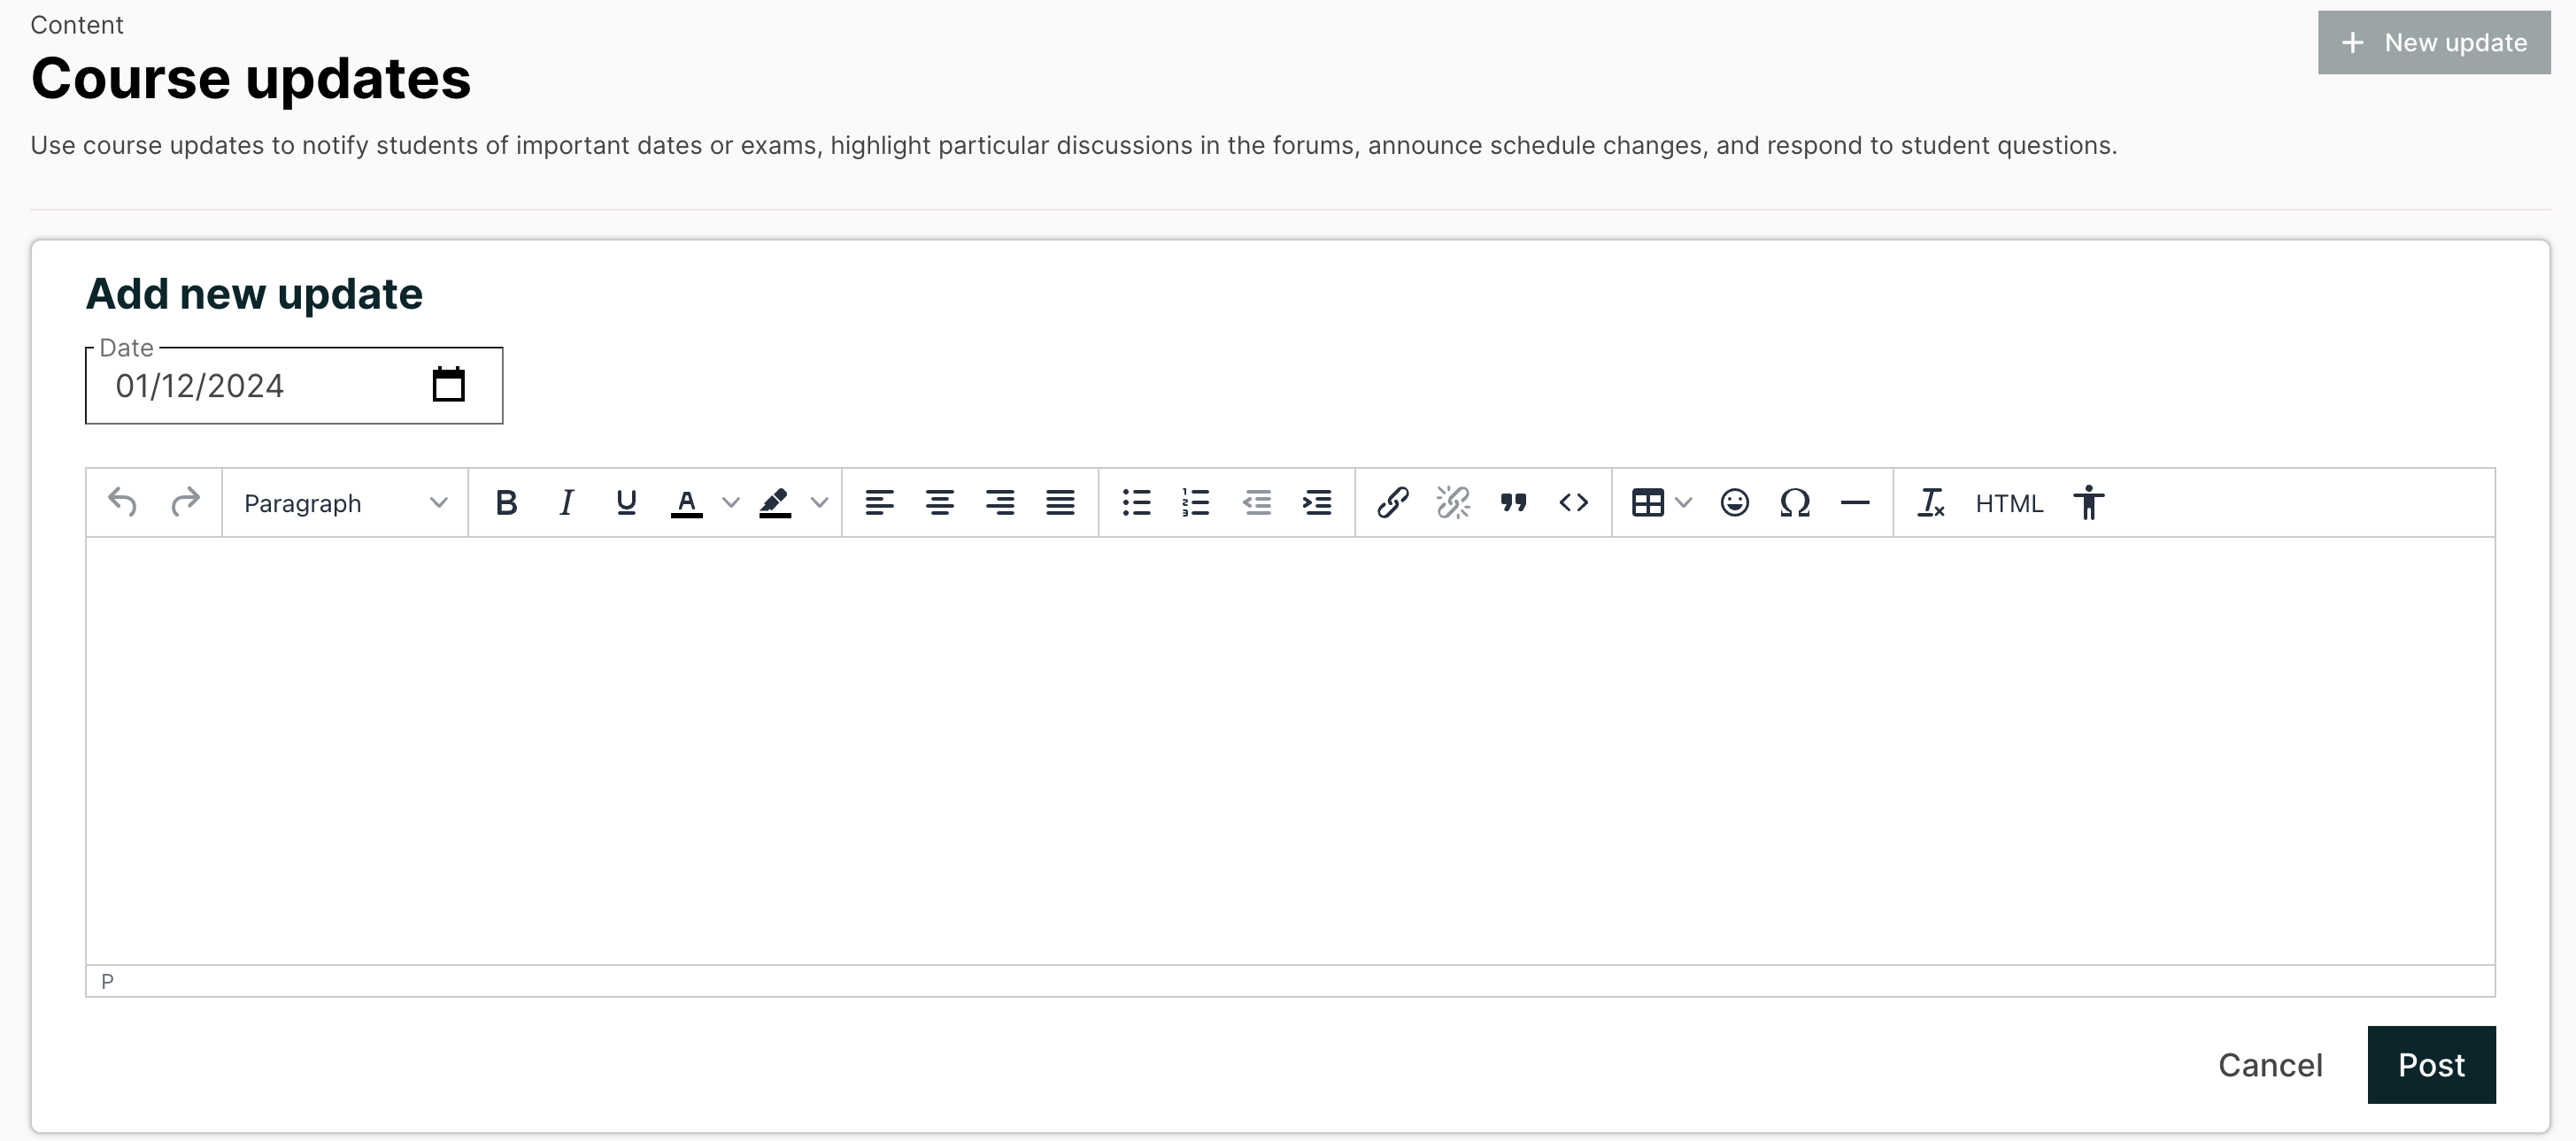Enable center text alignment
The height and width of the screenshot is (1141, 2576).
[x=940, y=502]
